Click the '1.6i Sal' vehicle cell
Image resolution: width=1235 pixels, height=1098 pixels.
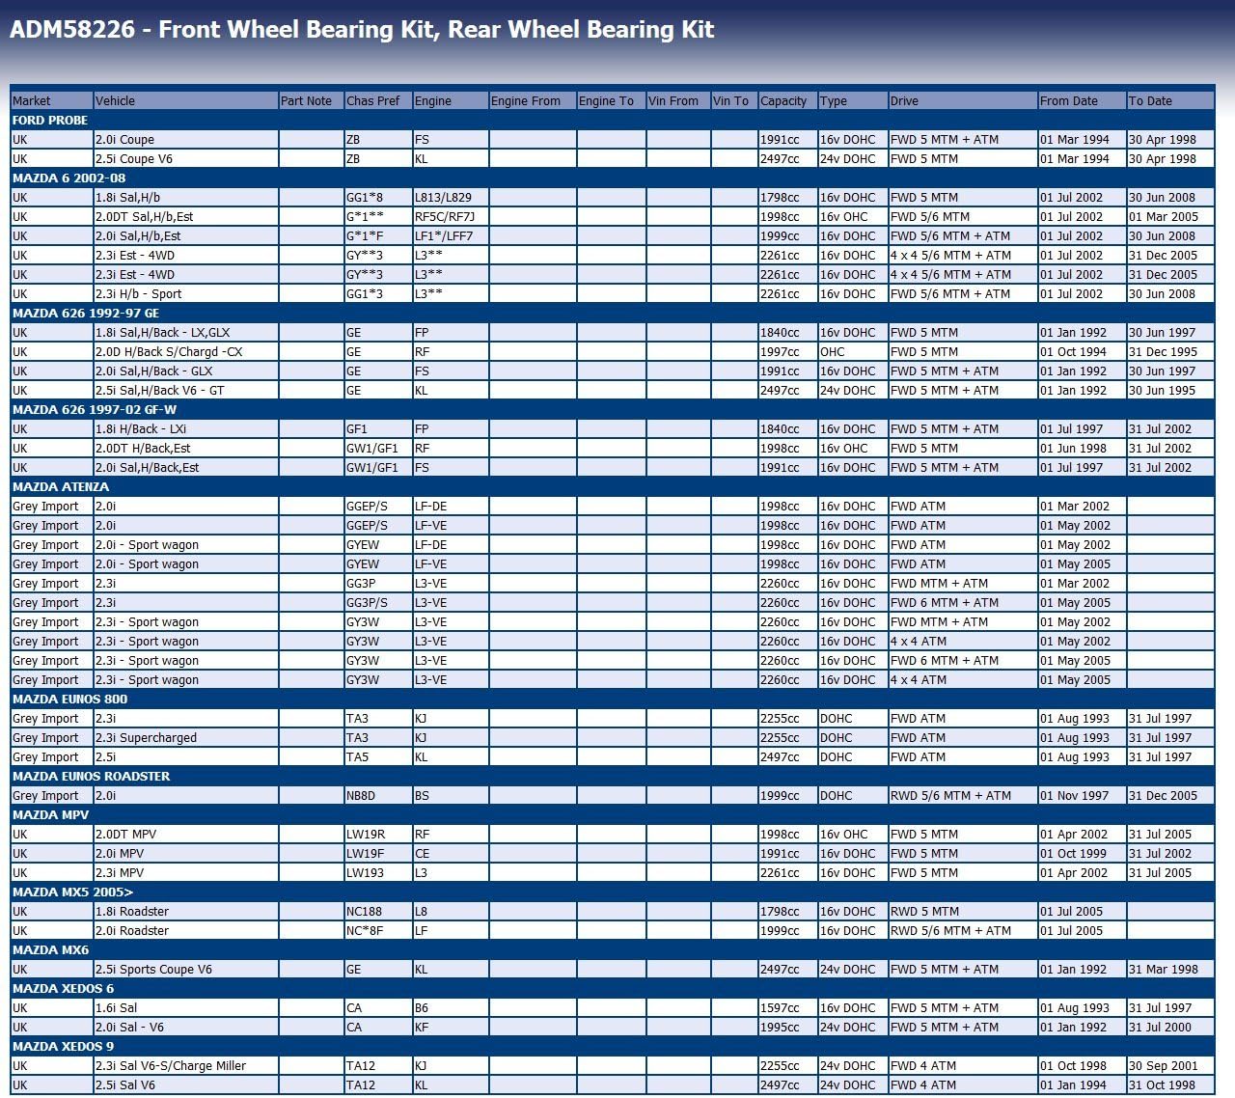coord(186,1007)
